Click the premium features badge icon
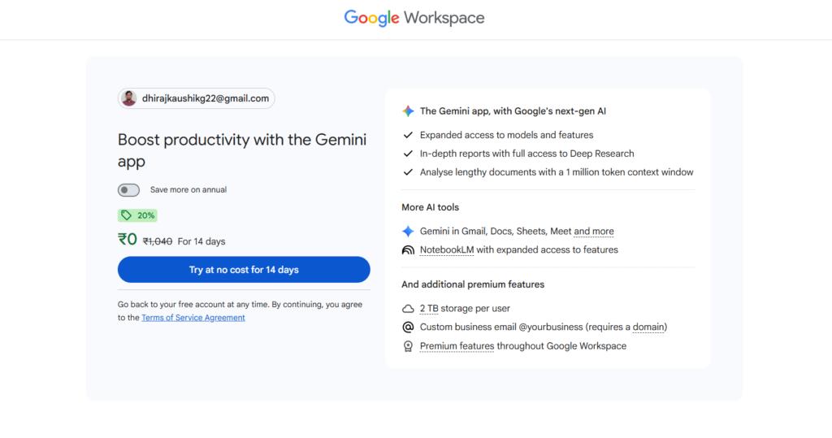832x438 pixels. click(408, 346)
